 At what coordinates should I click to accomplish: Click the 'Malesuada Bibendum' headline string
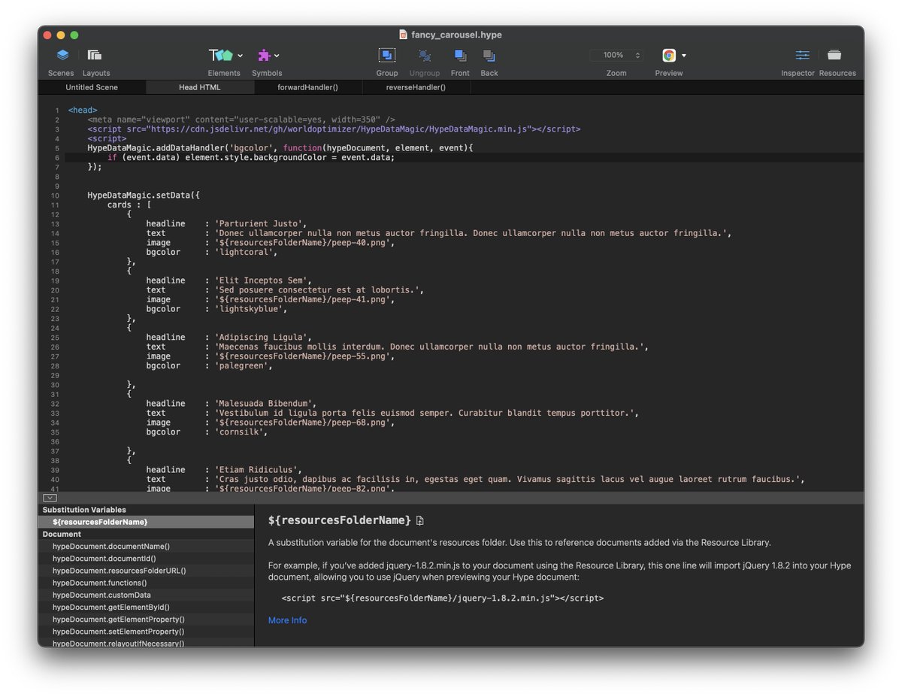(x=263, y=404)
